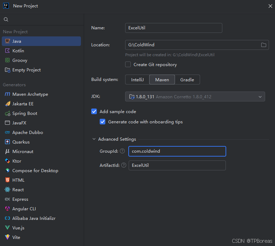
Task: Choose Gradle build system
Action: coord(187,80)
